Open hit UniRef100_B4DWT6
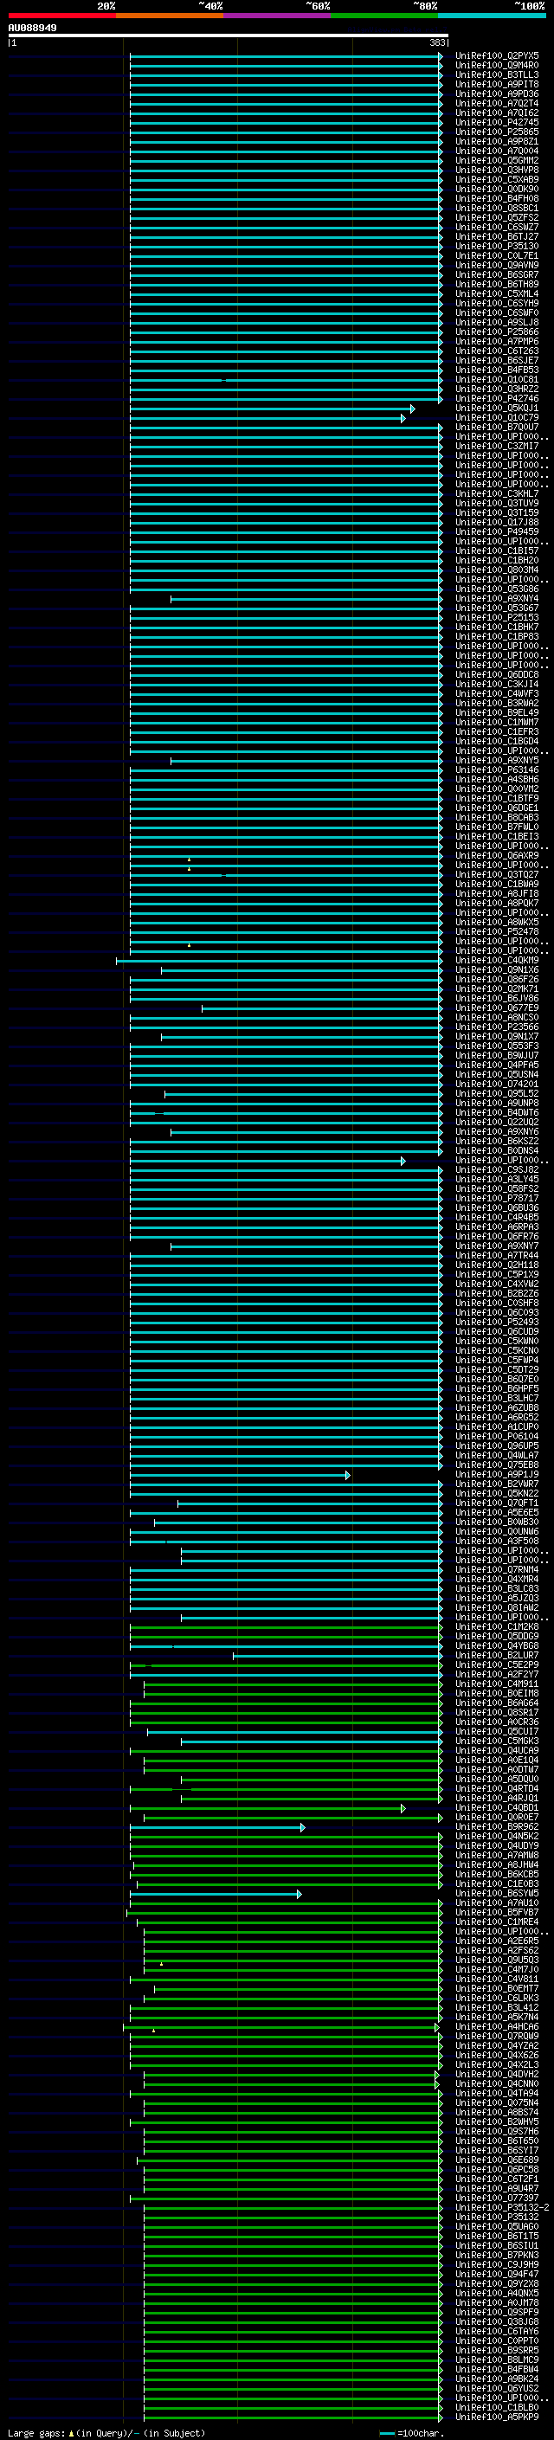This screenshot has width=554, height=2440. coord(497,1113)
